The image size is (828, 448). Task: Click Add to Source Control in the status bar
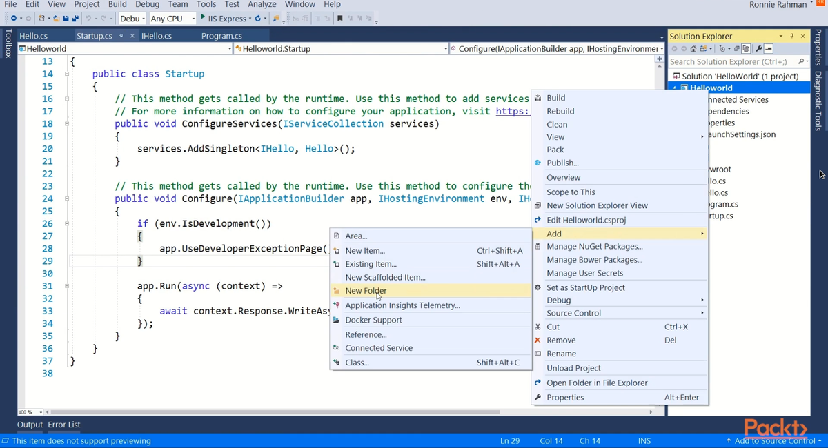coord(774,440)
